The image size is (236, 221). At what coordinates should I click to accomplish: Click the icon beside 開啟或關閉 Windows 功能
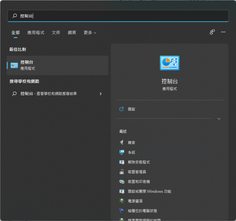click(122, 191)
